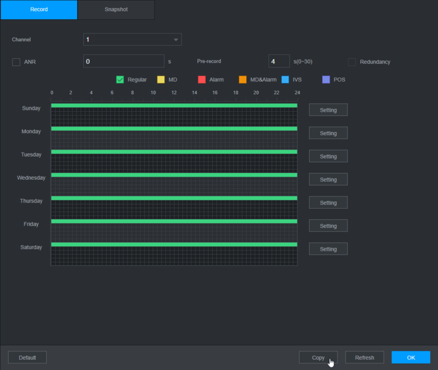Open Setting for Thursday

click(x=328, y=203)
